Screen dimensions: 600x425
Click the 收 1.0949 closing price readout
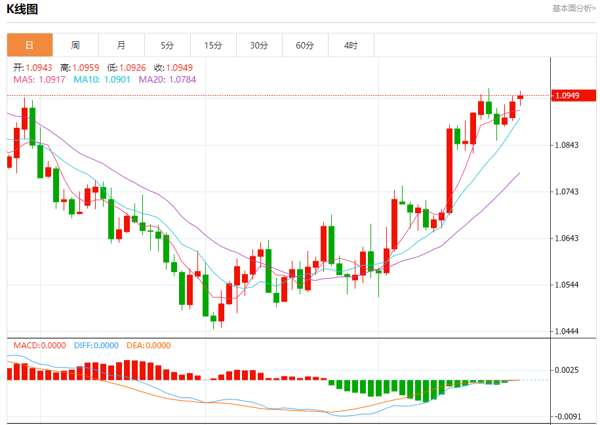point(173,68)
